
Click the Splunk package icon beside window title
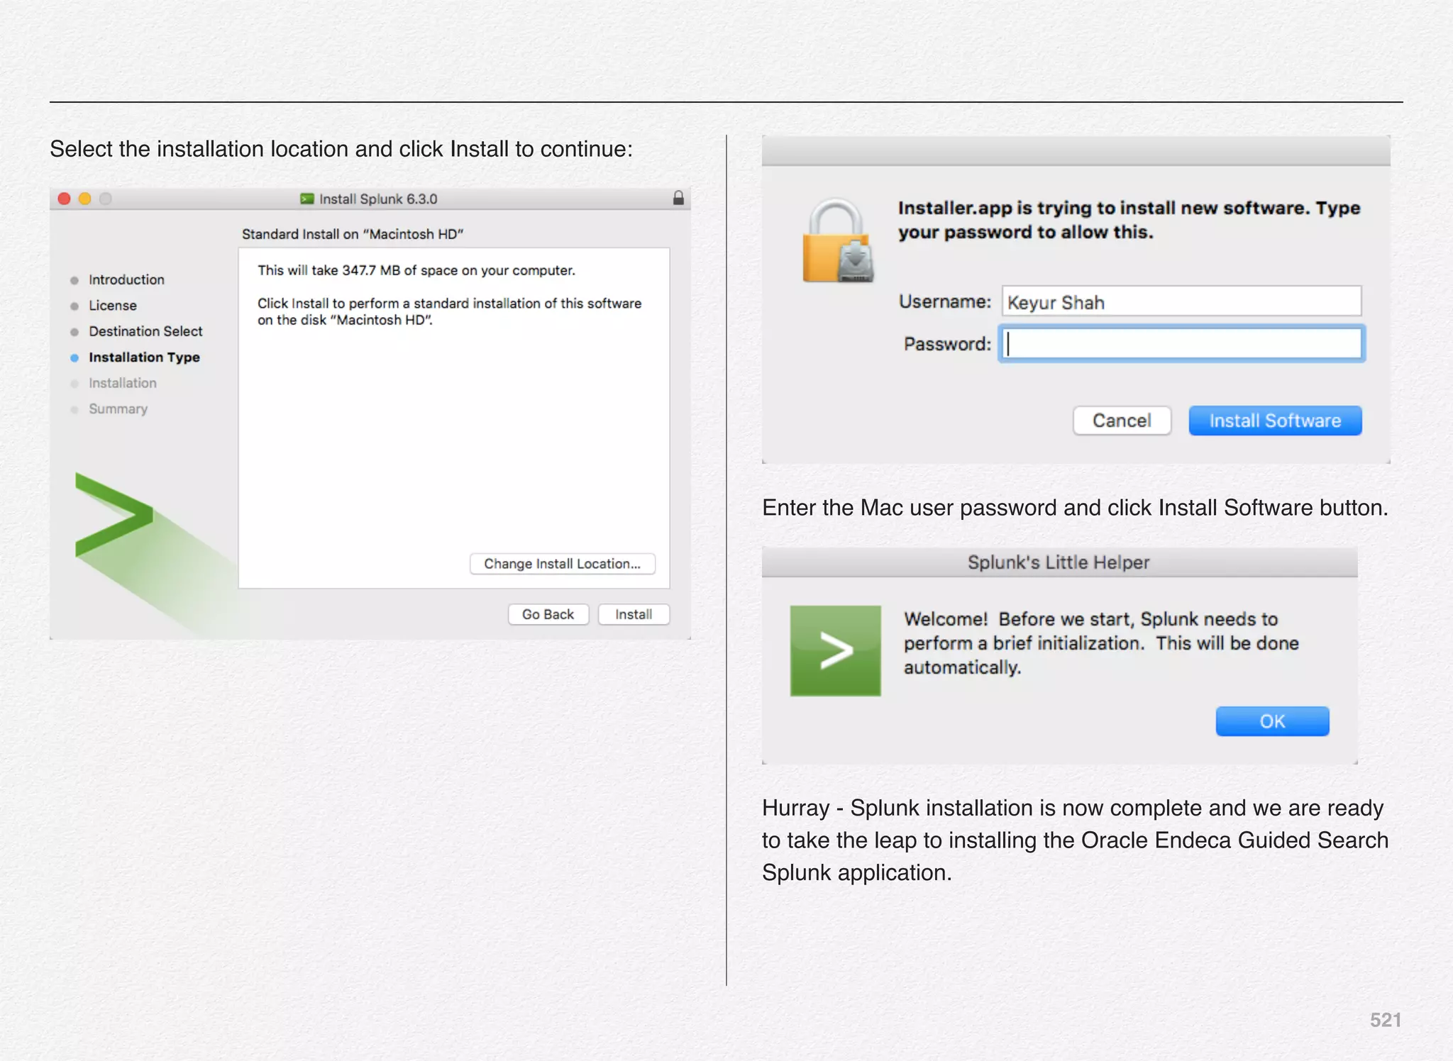[x=306, y=199]
